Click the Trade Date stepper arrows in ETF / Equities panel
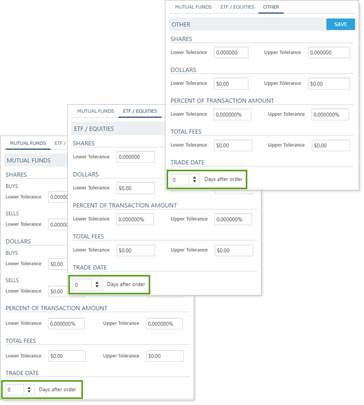 (97, 285)
